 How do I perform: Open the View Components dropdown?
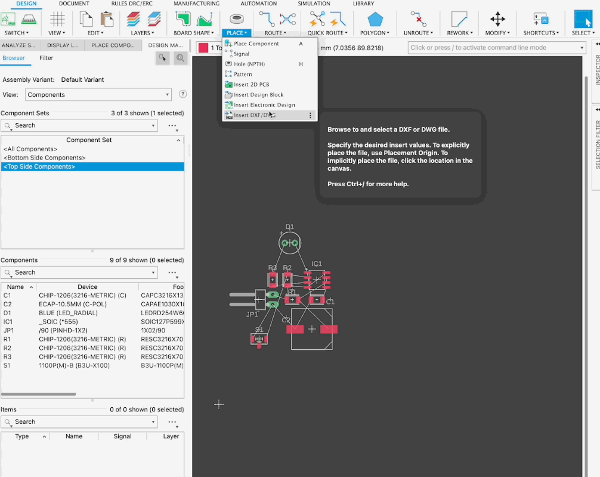coord(98,94)
